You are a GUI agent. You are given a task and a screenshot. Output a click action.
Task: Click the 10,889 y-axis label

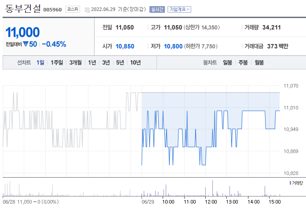291,151
